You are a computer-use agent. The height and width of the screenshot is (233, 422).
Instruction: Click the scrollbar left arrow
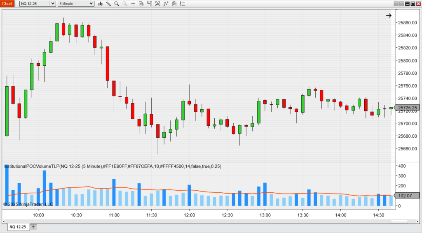[x=4, y=221]
